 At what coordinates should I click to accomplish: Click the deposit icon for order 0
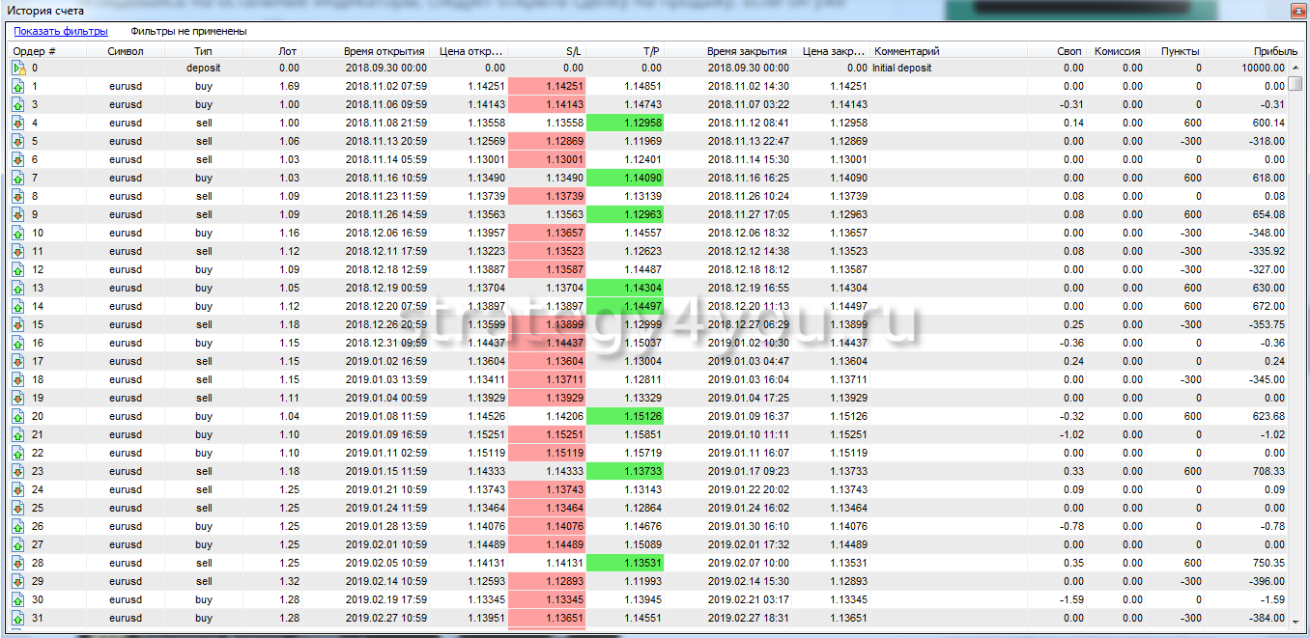click(x=18, y=69)
